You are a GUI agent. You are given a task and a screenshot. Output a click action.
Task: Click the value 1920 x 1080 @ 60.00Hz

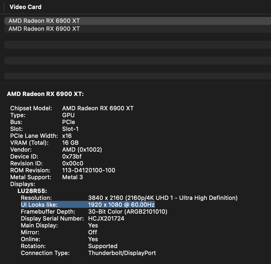click(x=121, y=205)
